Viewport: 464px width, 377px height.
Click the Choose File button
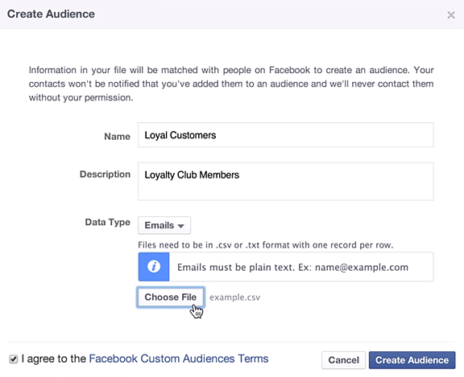coord(171,297)
